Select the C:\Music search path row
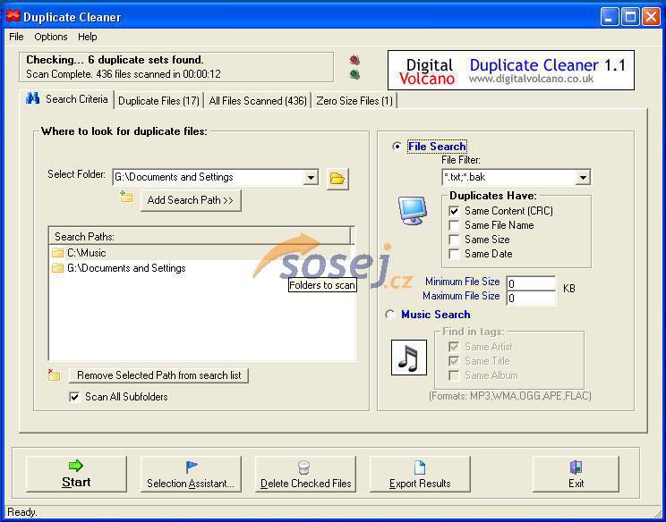Viewport: 666px width, 522px height. point(201,253)
